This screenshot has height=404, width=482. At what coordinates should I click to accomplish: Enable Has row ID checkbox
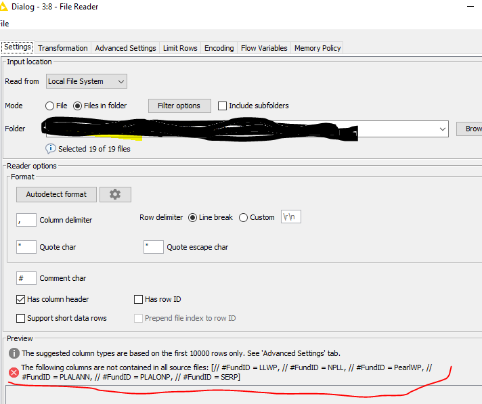[x=138, y=299]
